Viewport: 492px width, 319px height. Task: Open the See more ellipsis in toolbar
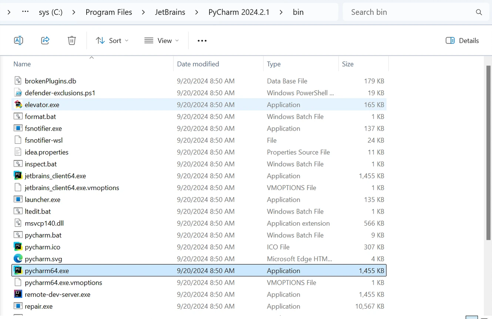(202, 41)
